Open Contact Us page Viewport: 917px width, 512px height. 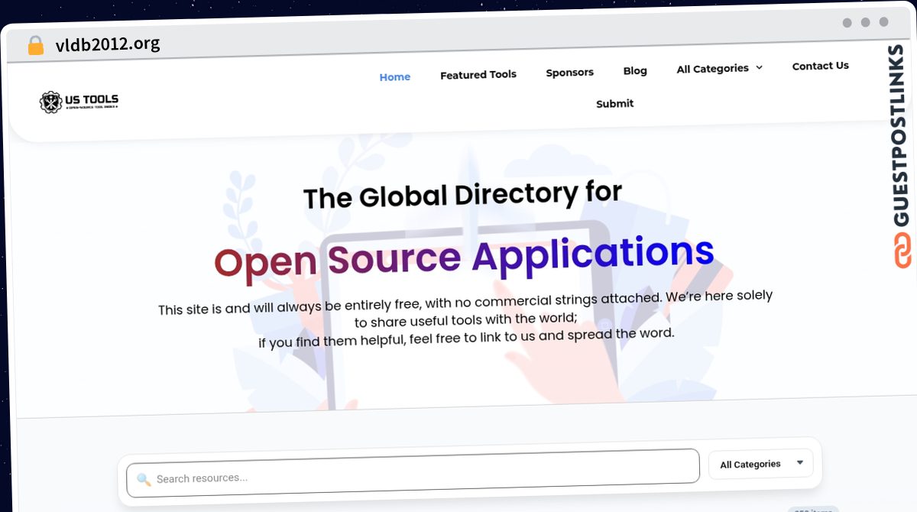click(x=821, y=66)
